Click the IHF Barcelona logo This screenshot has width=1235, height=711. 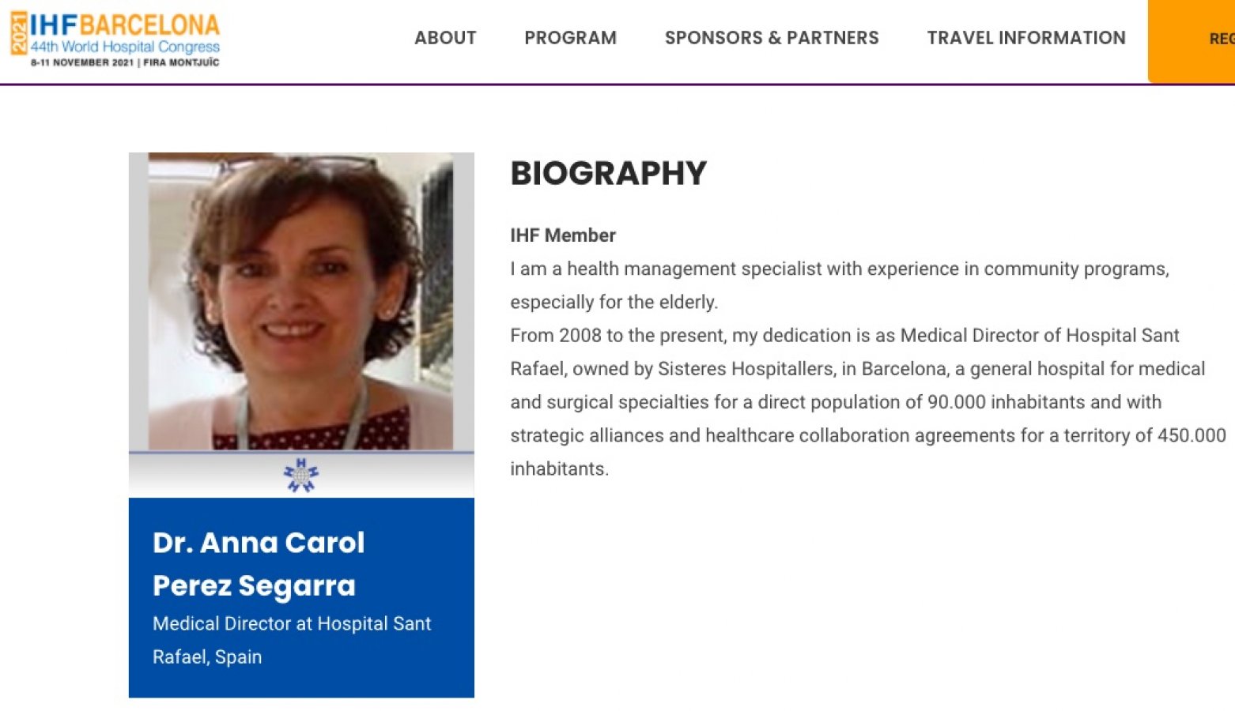point(124,26)
